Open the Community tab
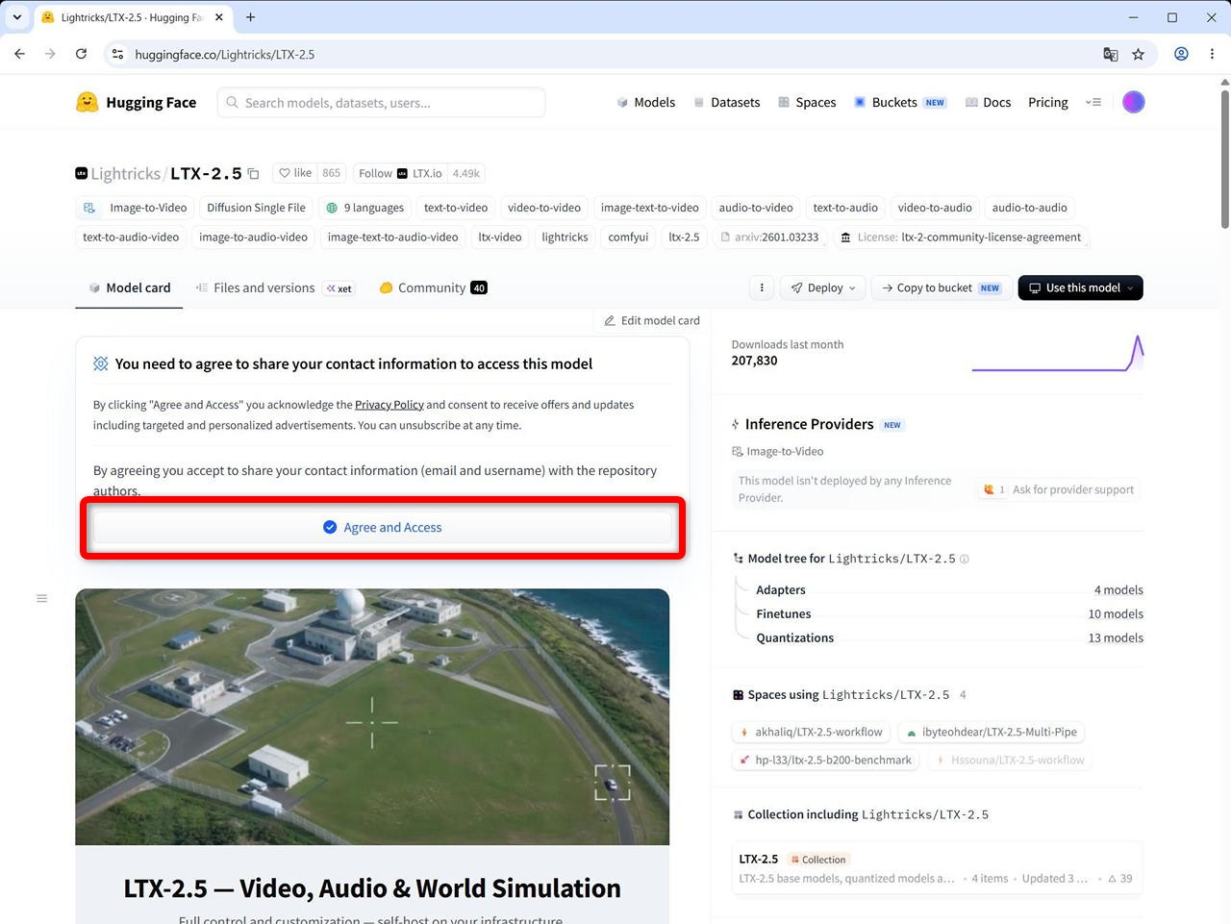This screenshot has height=924, width=1231. coord(433,287)
